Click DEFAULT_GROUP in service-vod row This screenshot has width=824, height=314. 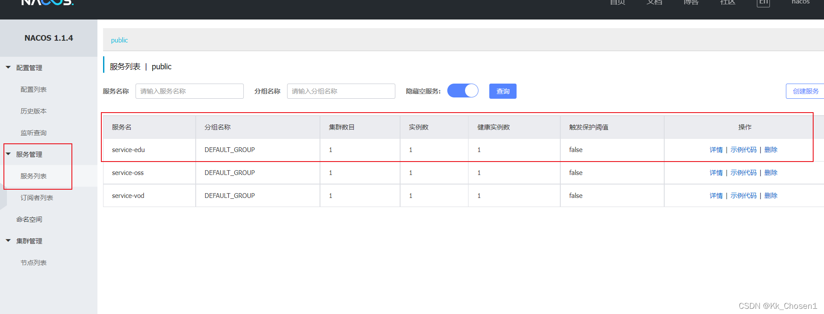pyautogui.click(x=229, y=196)
